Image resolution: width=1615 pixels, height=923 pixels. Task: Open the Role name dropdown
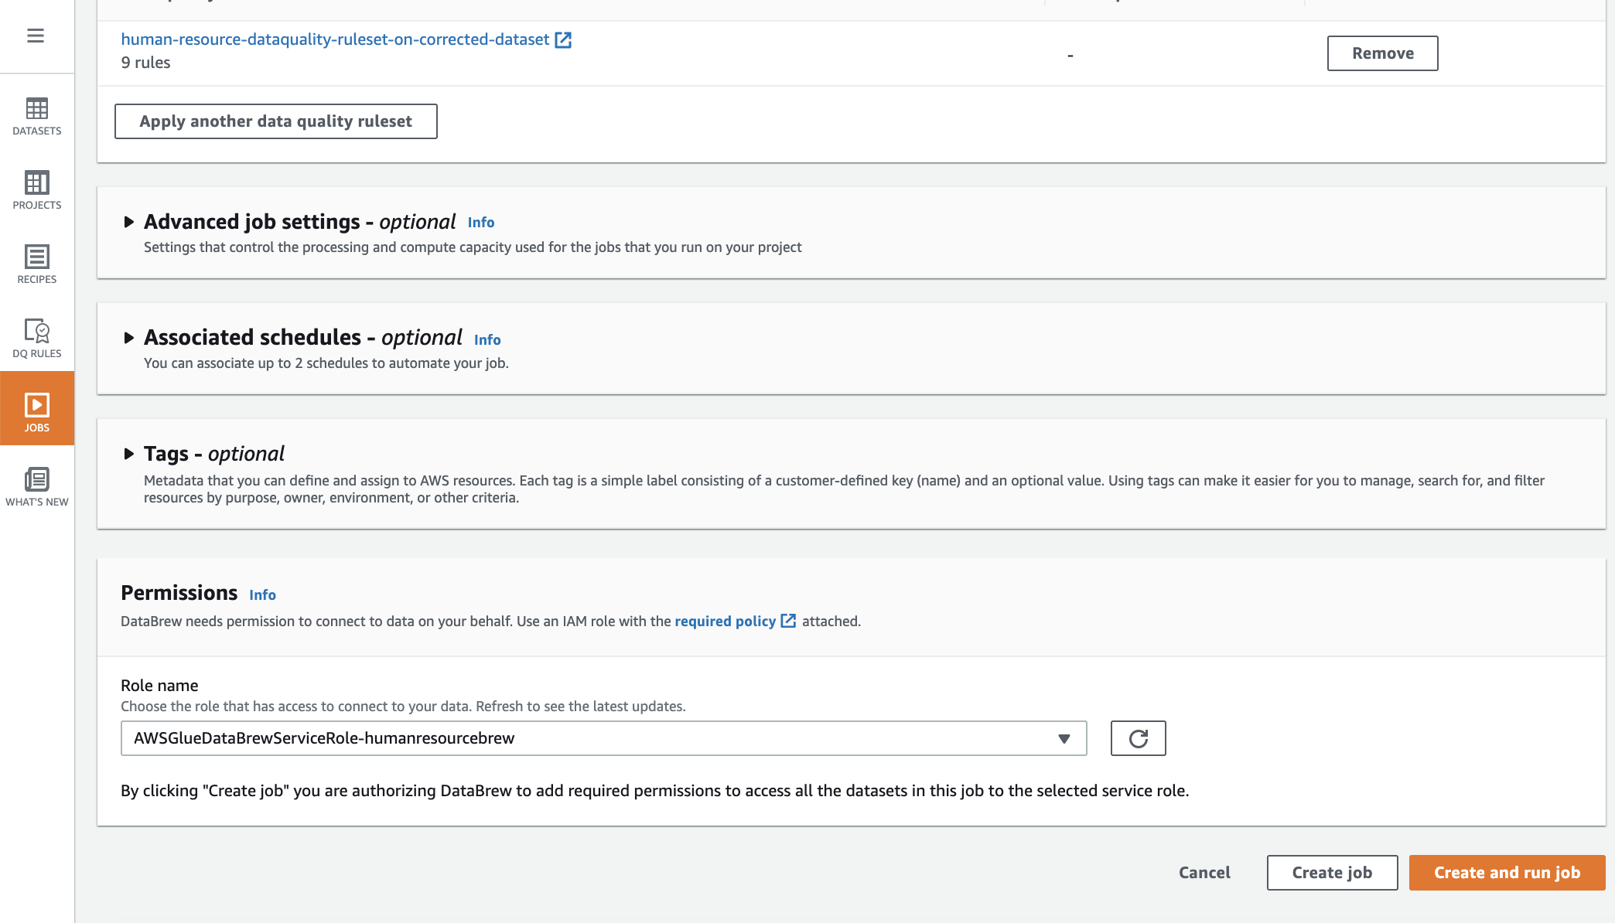[x=603, y=738]
